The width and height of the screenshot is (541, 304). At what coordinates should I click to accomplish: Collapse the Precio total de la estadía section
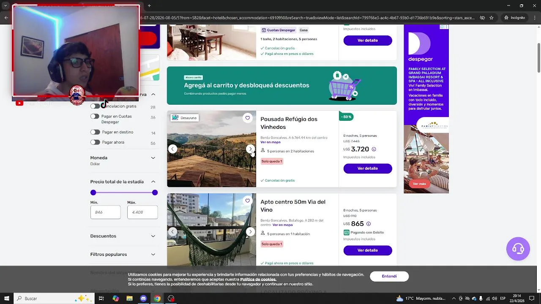pyautogui.click(x=153, y=182)
